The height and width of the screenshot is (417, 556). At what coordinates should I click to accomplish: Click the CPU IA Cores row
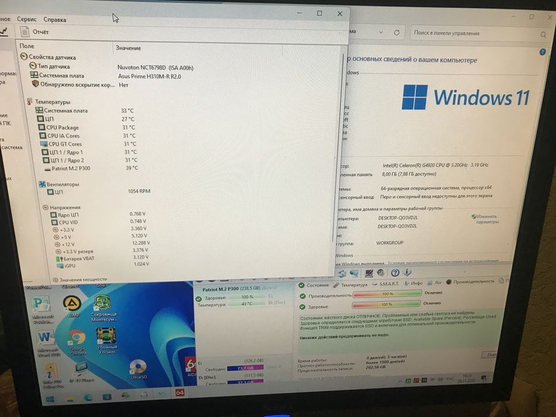coord(88,135)
